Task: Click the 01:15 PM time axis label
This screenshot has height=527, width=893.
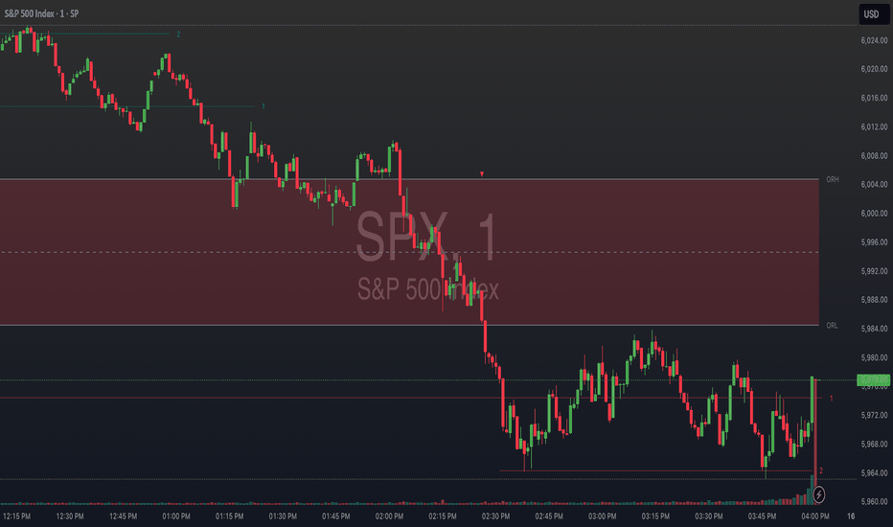Action: pos(230,516)
